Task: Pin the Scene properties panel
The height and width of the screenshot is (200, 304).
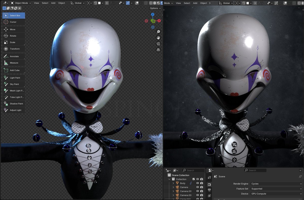Action: (x=300, y=176)
